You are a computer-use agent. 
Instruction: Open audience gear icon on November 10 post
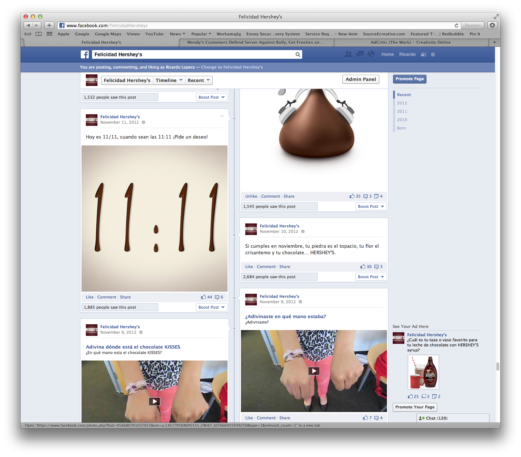click(x=303, y=231)
